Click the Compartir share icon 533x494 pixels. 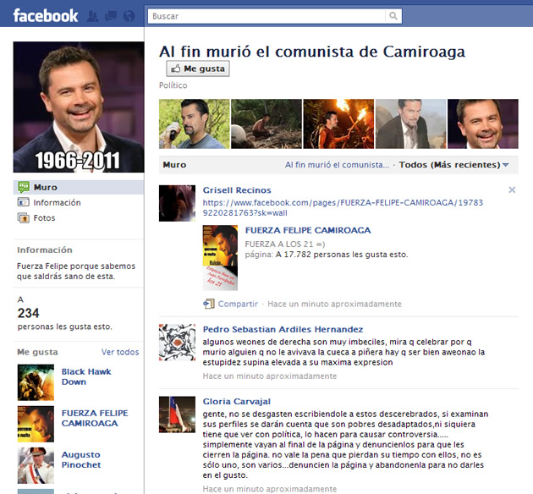tap(209, 304)
